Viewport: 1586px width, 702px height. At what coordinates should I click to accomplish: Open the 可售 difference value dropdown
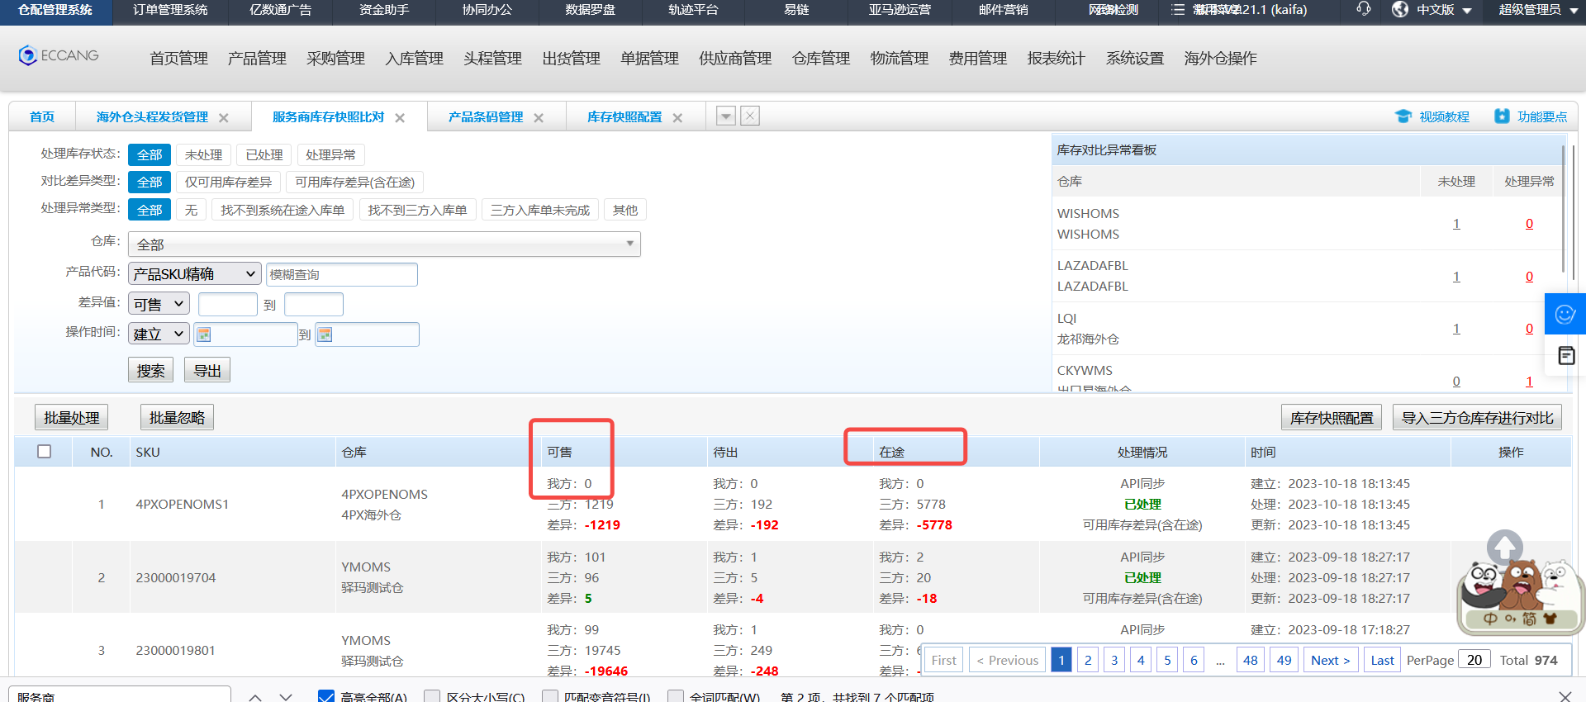(159, 304)
